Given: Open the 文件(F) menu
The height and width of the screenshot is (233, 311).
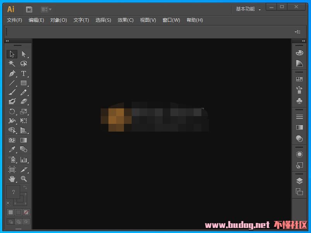Looking at the screenshot, I should point(14,20).
